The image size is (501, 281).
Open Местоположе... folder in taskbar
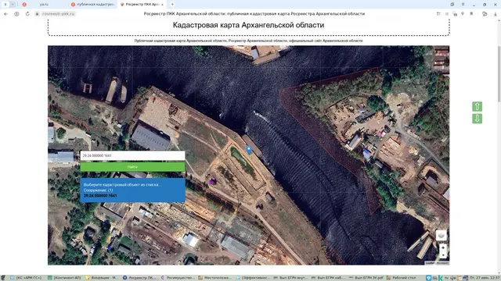coord(215,278)
